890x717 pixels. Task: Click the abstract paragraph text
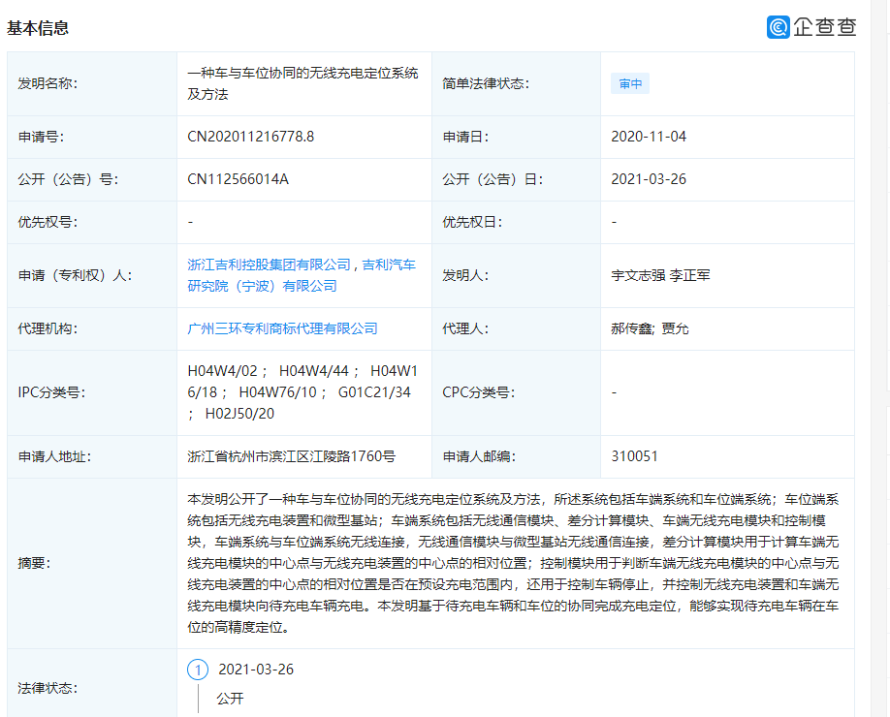(x=513, y=563)
